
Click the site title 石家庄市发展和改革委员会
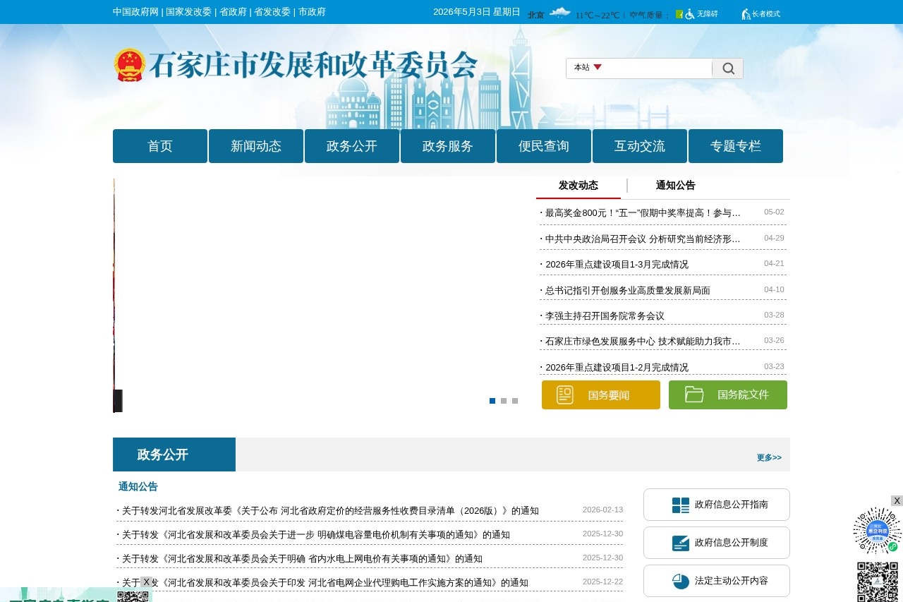pyautogui.click(x=314, y=66)
